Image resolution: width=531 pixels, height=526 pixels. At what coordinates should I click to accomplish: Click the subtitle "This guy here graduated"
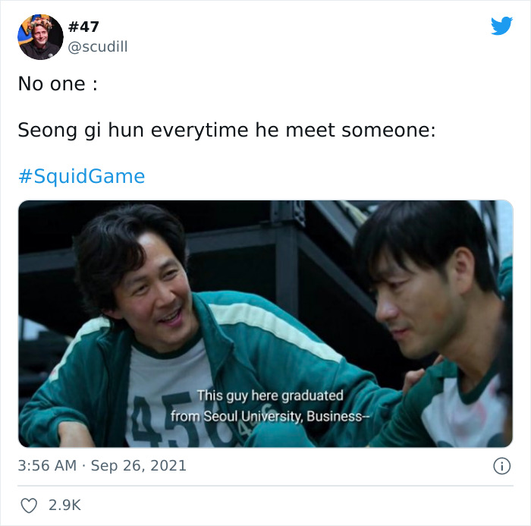(270, 395)
